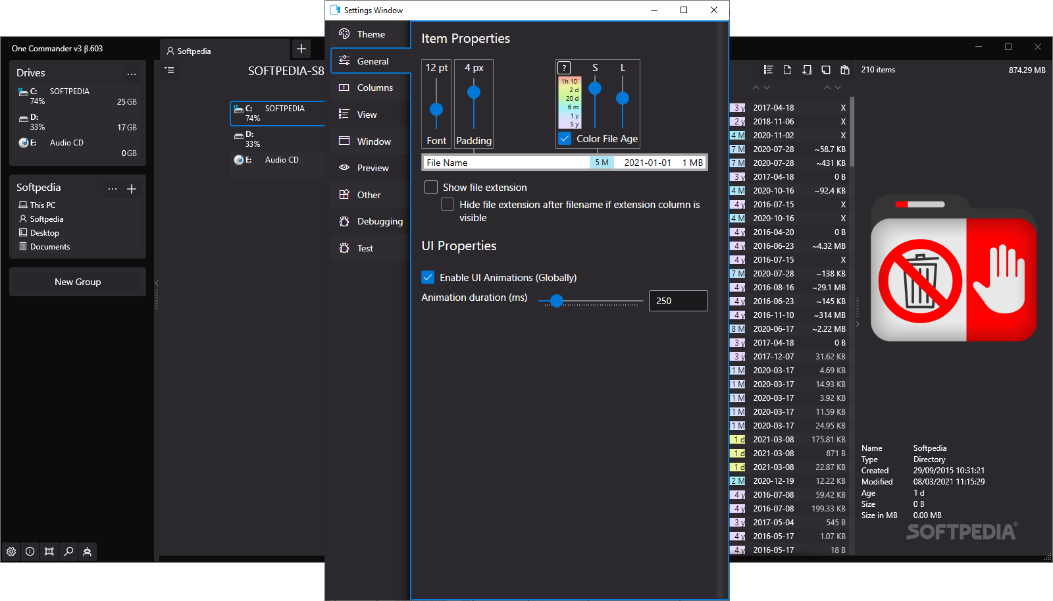Select the highlighted C: SOFTPEDIA drive in browser pane
The width and height of the screenshot is (1053, 601).
(278, 113)
